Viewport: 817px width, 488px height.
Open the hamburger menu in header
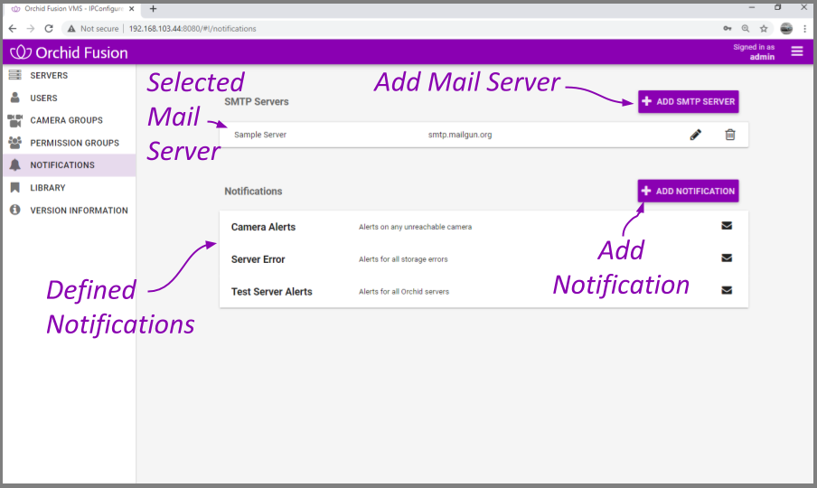tap(797, 51)
